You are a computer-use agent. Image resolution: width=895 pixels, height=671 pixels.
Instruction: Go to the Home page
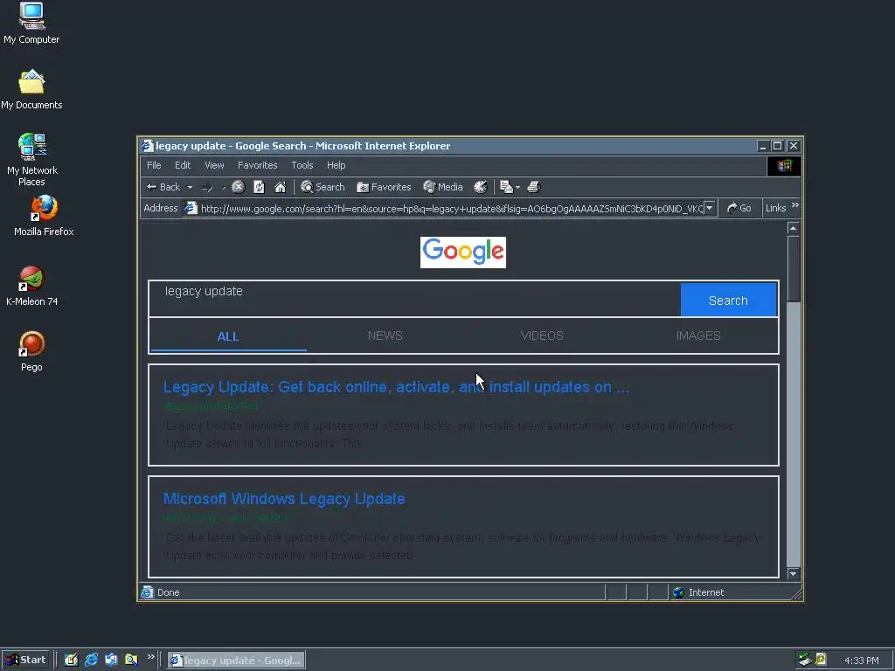pyautogui.click(x=281, y=187)
